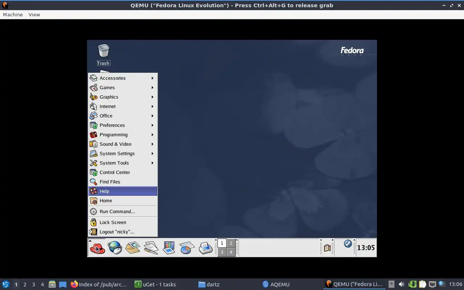Select Help in the main menu

[x=123, y=191]
